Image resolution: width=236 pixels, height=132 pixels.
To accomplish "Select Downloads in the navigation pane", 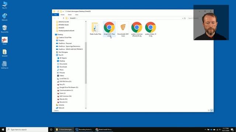I will [x=63, y=67].
